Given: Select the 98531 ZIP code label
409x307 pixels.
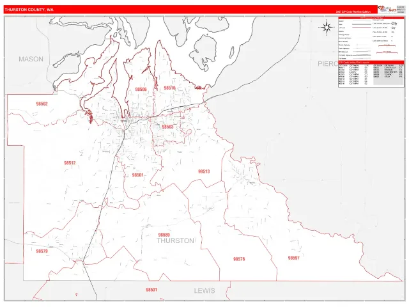Looking at the screenshot, I should tap(151, 290).
